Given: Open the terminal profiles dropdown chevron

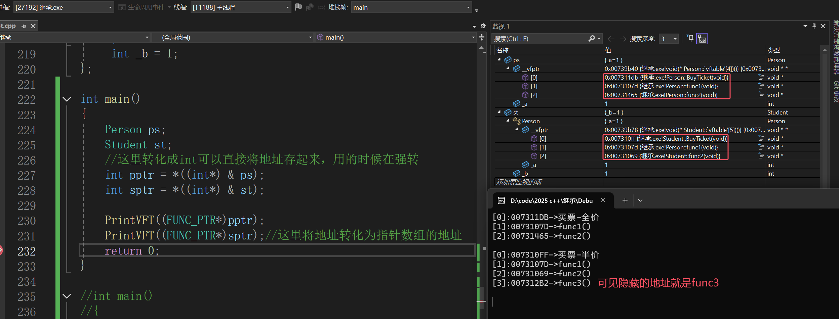Looking at the screenshot, I should click(640, 200).
